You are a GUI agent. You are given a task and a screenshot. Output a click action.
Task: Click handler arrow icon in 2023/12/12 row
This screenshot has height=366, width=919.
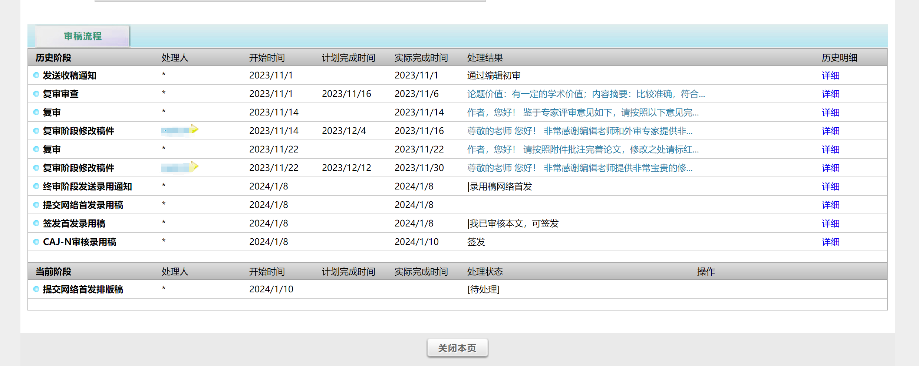click(x=194, y=166)
